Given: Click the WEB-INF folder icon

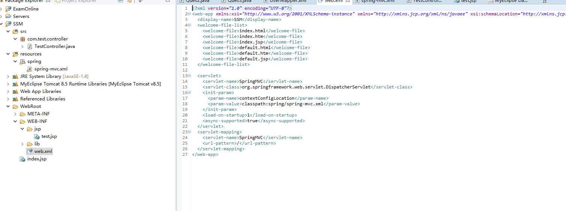Looking at the screenshot, I should click(23, 121).
